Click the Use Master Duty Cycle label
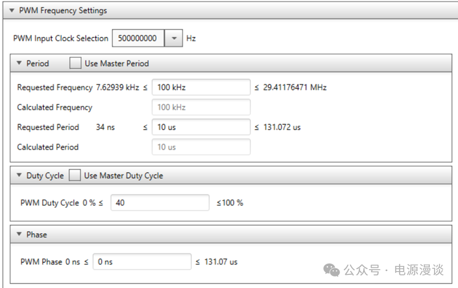Image resolution: width=458 pixels, height=288 pixels. (124, 176)
